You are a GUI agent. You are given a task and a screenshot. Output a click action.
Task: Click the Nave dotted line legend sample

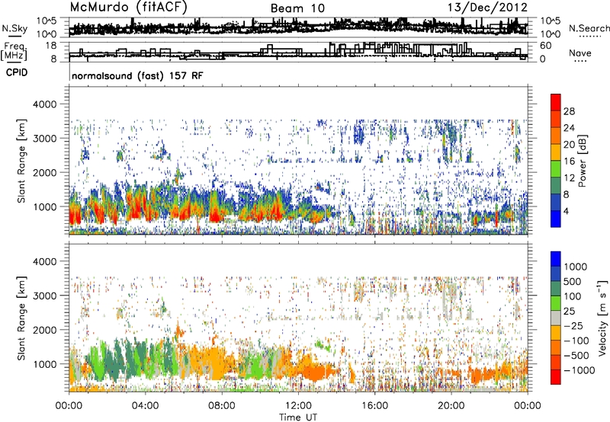pyautogui.click(x=580, y=61)
